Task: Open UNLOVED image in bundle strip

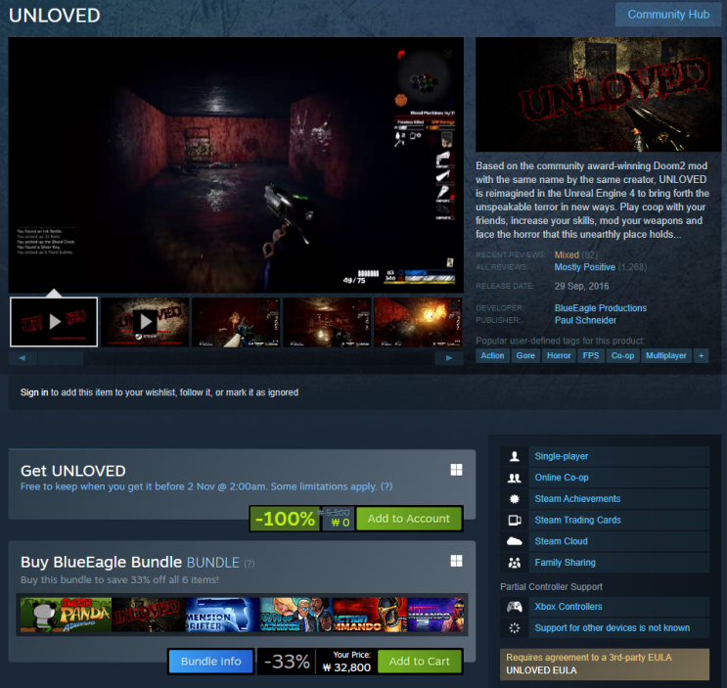Action: tap(148, 615)
